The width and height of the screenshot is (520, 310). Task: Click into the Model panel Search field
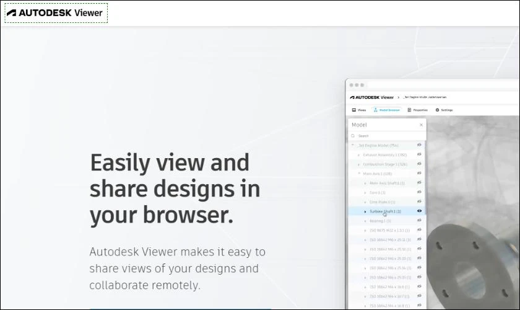(x=387, y=136)
